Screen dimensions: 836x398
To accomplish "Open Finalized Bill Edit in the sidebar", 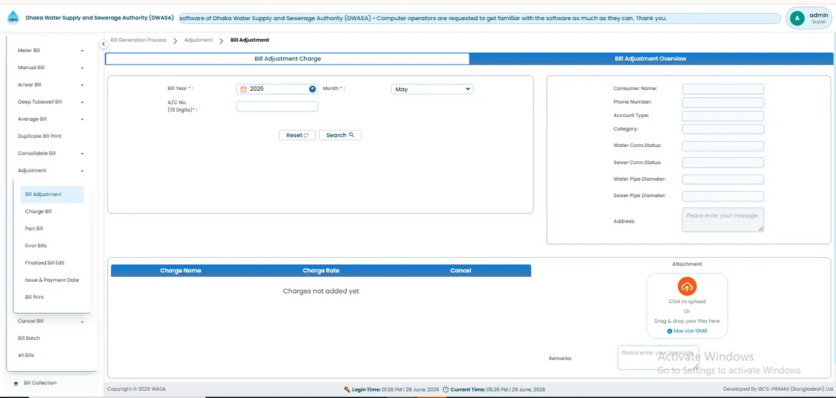I will (x=44, y=263).
